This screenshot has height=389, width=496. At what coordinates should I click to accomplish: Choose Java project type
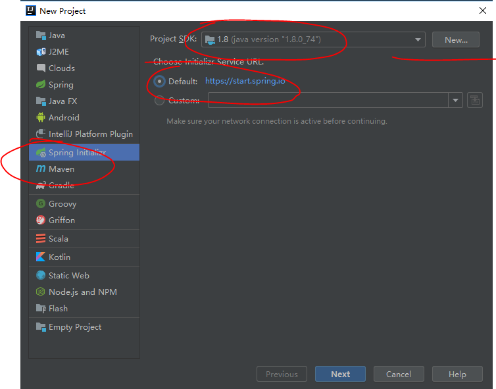(84, 35)
